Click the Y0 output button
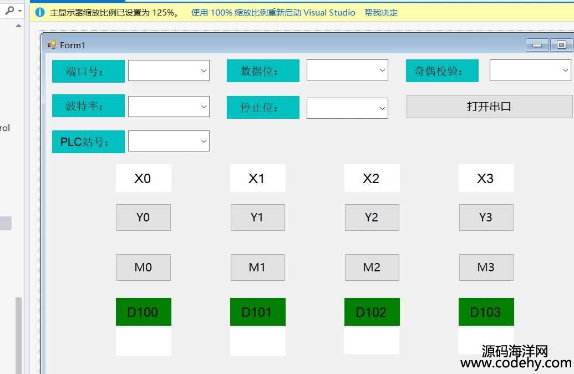The height and width of the screenshot is (374, 574). [144, 218]
